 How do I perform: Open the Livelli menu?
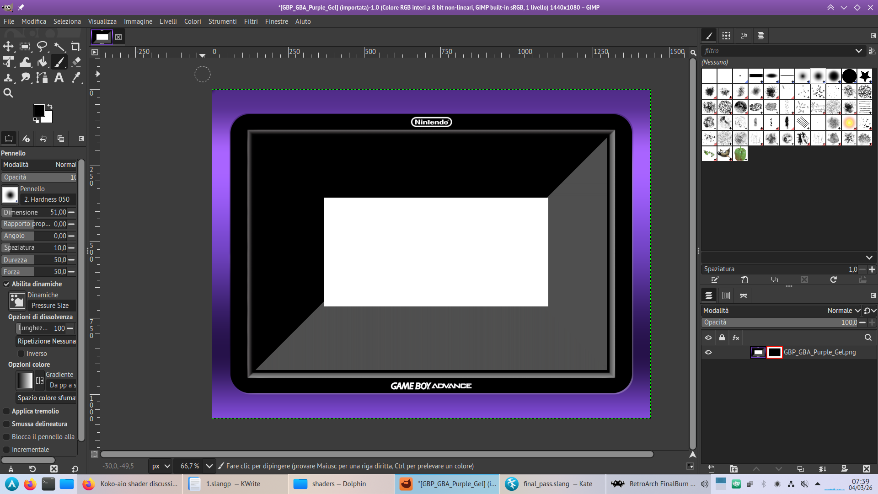click(168, 21)
